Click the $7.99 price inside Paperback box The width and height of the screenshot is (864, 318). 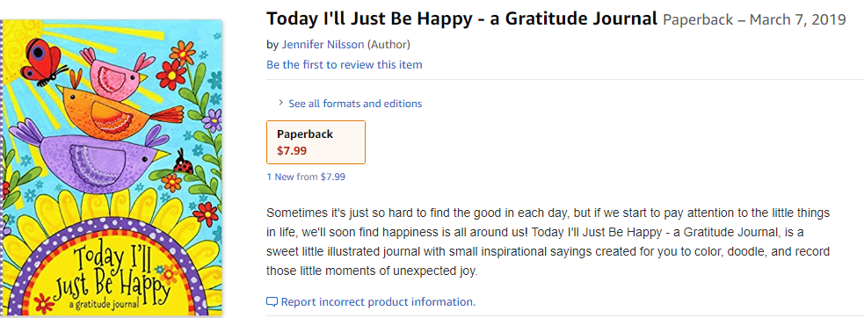pyautogui.click(x=292, y=150)
